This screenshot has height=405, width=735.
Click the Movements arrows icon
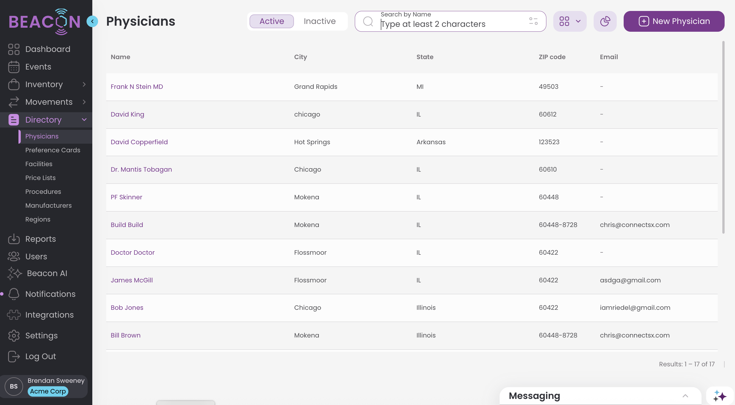click(14, 102)
